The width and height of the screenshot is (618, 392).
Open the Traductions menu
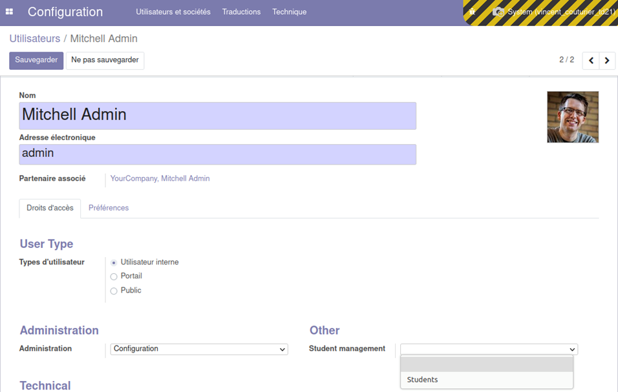point(241,12)
